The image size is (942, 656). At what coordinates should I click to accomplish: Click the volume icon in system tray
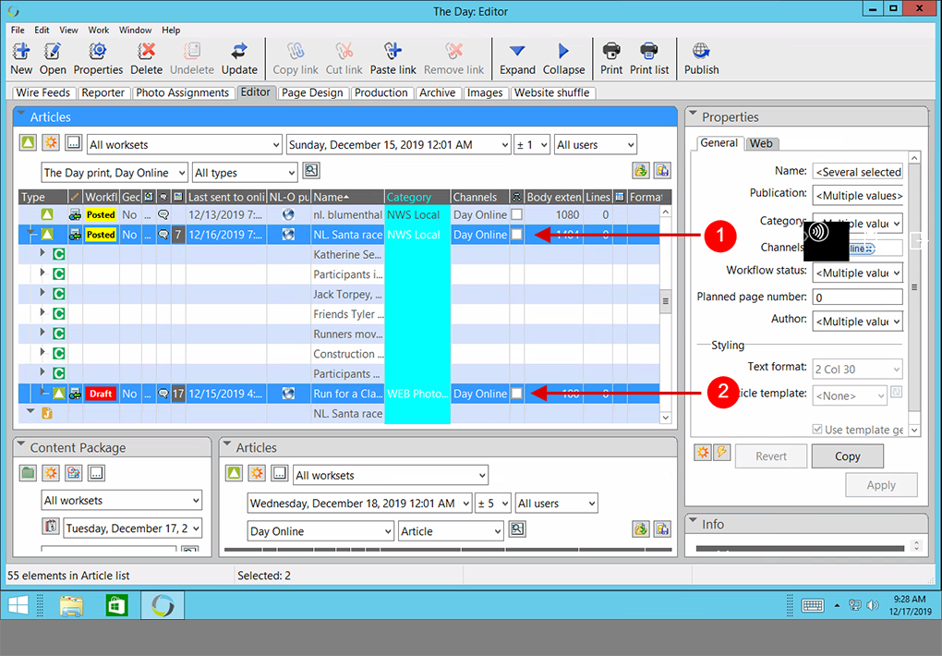click(873, 605)
